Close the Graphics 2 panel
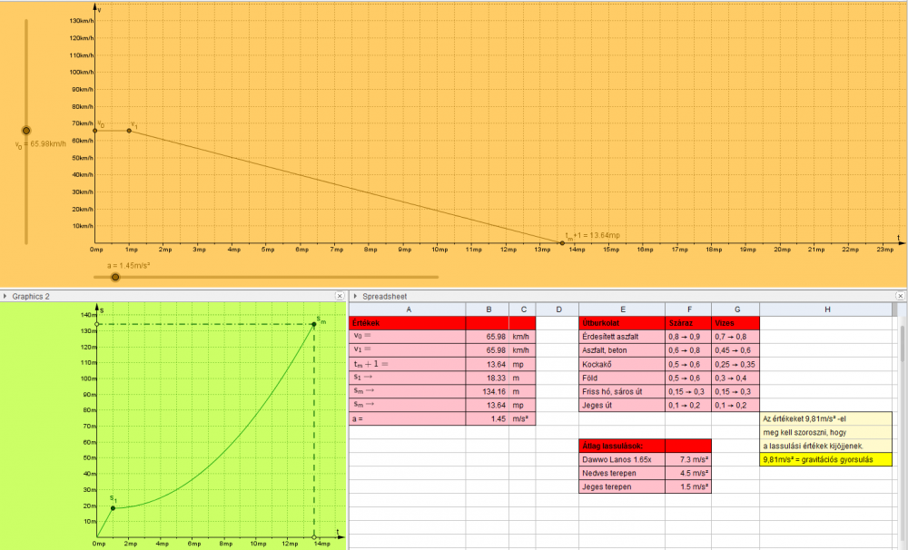Viewport: 908px width, 550px height. coord(341,296)
